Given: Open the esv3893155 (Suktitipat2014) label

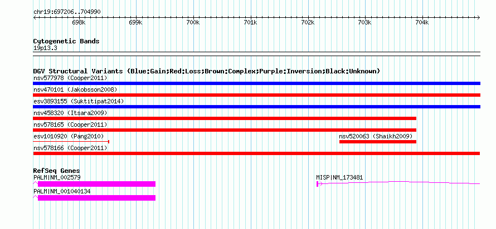Looking at the screenshot, I should 79,101.
